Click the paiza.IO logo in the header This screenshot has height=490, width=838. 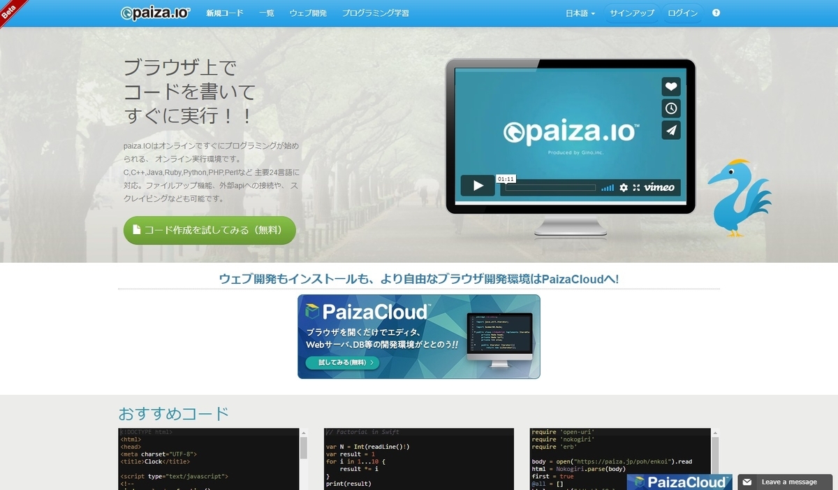(x=155, y=13)
